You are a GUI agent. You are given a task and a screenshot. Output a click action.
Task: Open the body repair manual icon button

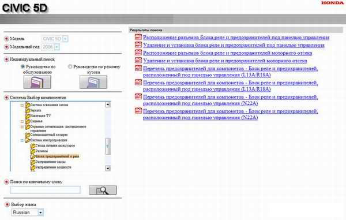click(93, 82)
